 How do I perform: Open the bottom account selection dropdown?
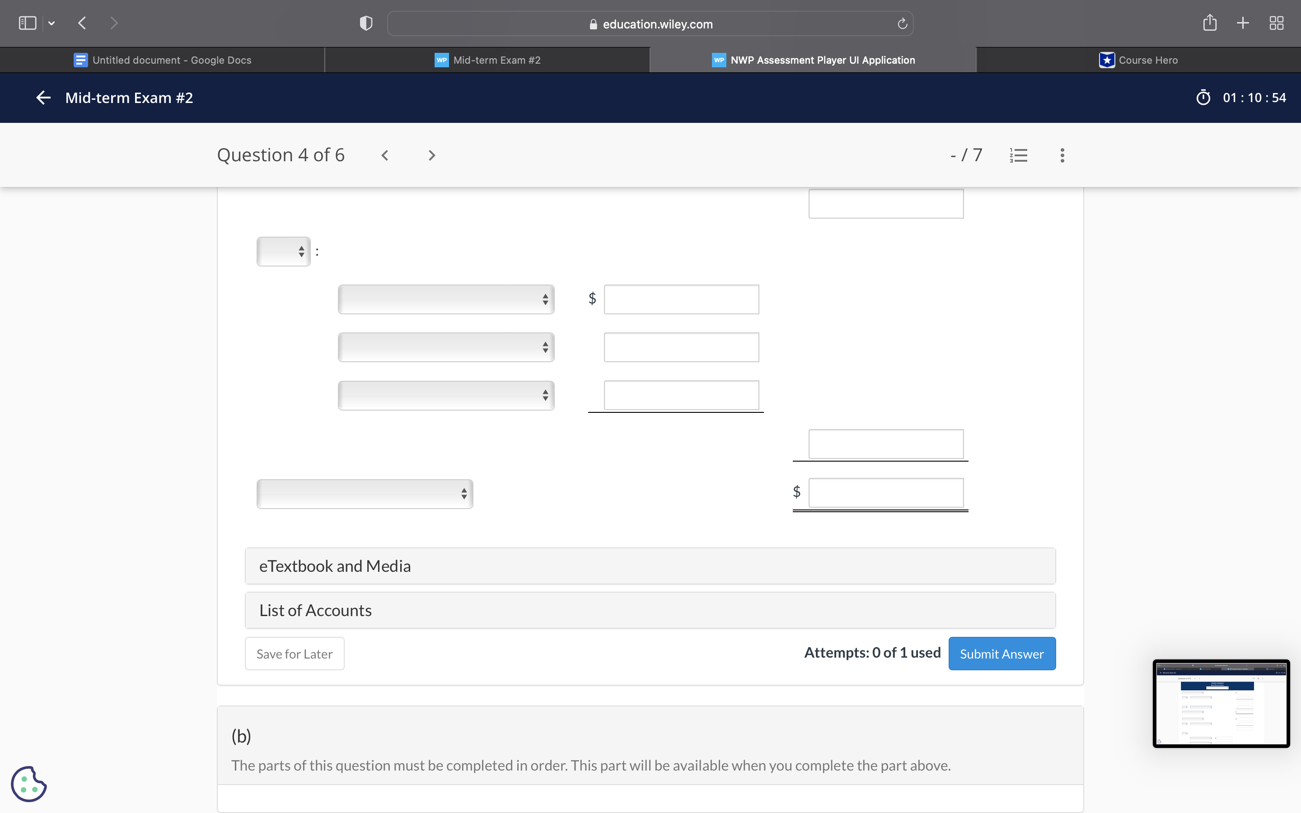364,493
